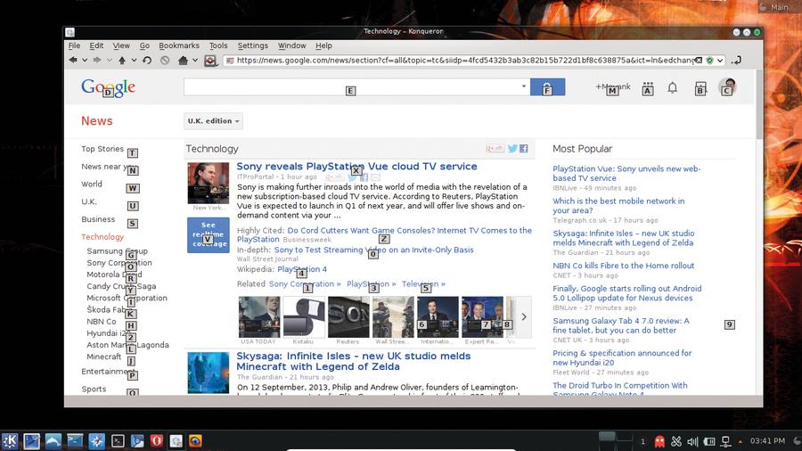The image size is (802, 451).
Task: Open the Home page icon
Action: pyautogui.click(x=183, y=61)
